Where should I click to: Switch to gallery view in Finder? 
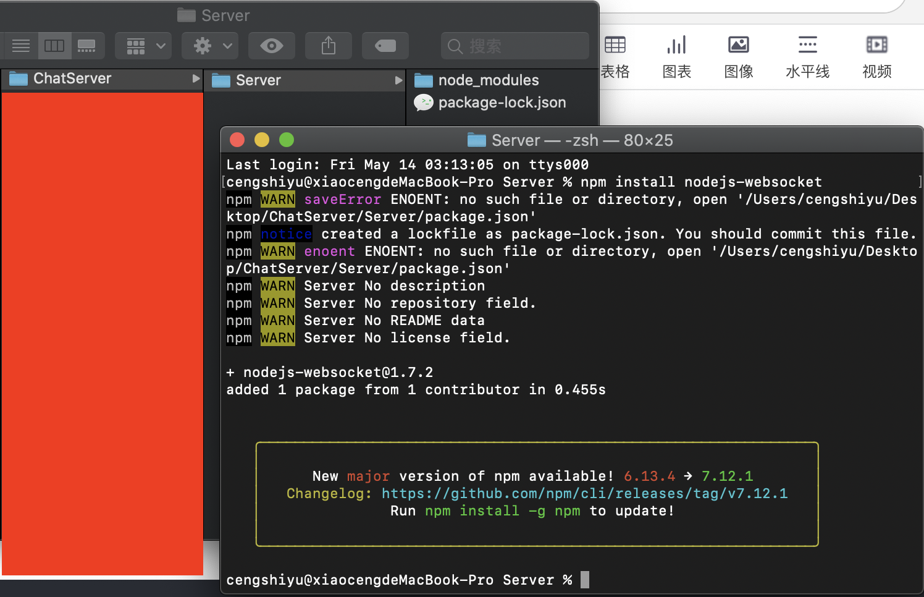pos(87,45)
